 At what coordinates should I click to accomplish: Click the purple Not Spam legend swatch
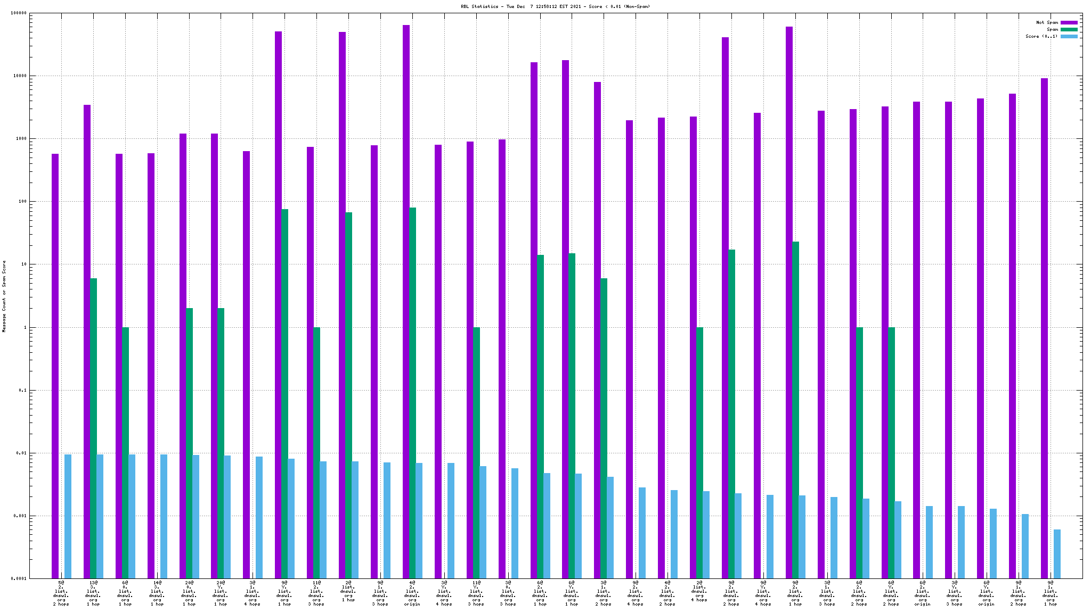tap(1069, 22)
